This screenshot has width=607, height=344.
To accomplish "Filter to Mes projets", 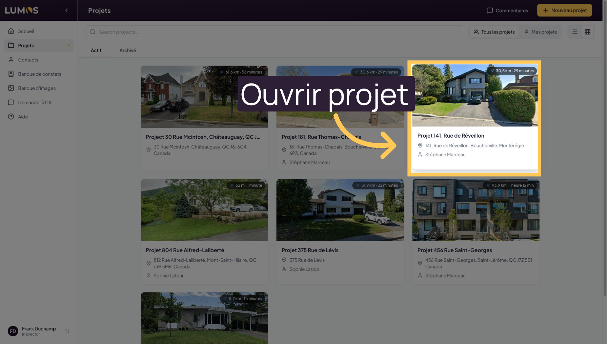I will pos(541,32).
